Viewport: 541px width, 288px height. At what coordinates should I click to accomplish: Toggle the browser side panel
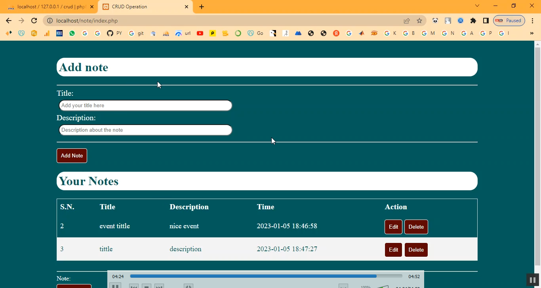pyautogui.click(x=486, y=21)
